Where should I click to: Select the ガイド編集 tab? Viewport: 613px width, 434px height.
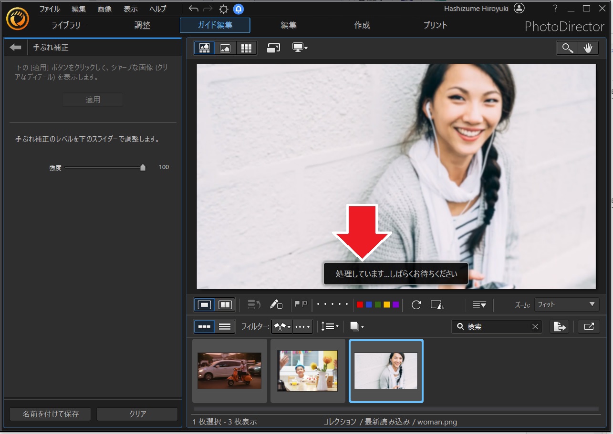coord(215,25)
